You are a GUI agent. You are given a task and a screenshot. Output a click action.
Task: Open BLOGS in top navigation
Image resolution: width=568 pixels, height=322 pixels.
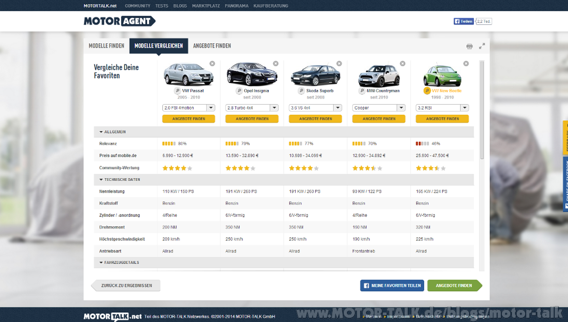[x=180, y=6]
